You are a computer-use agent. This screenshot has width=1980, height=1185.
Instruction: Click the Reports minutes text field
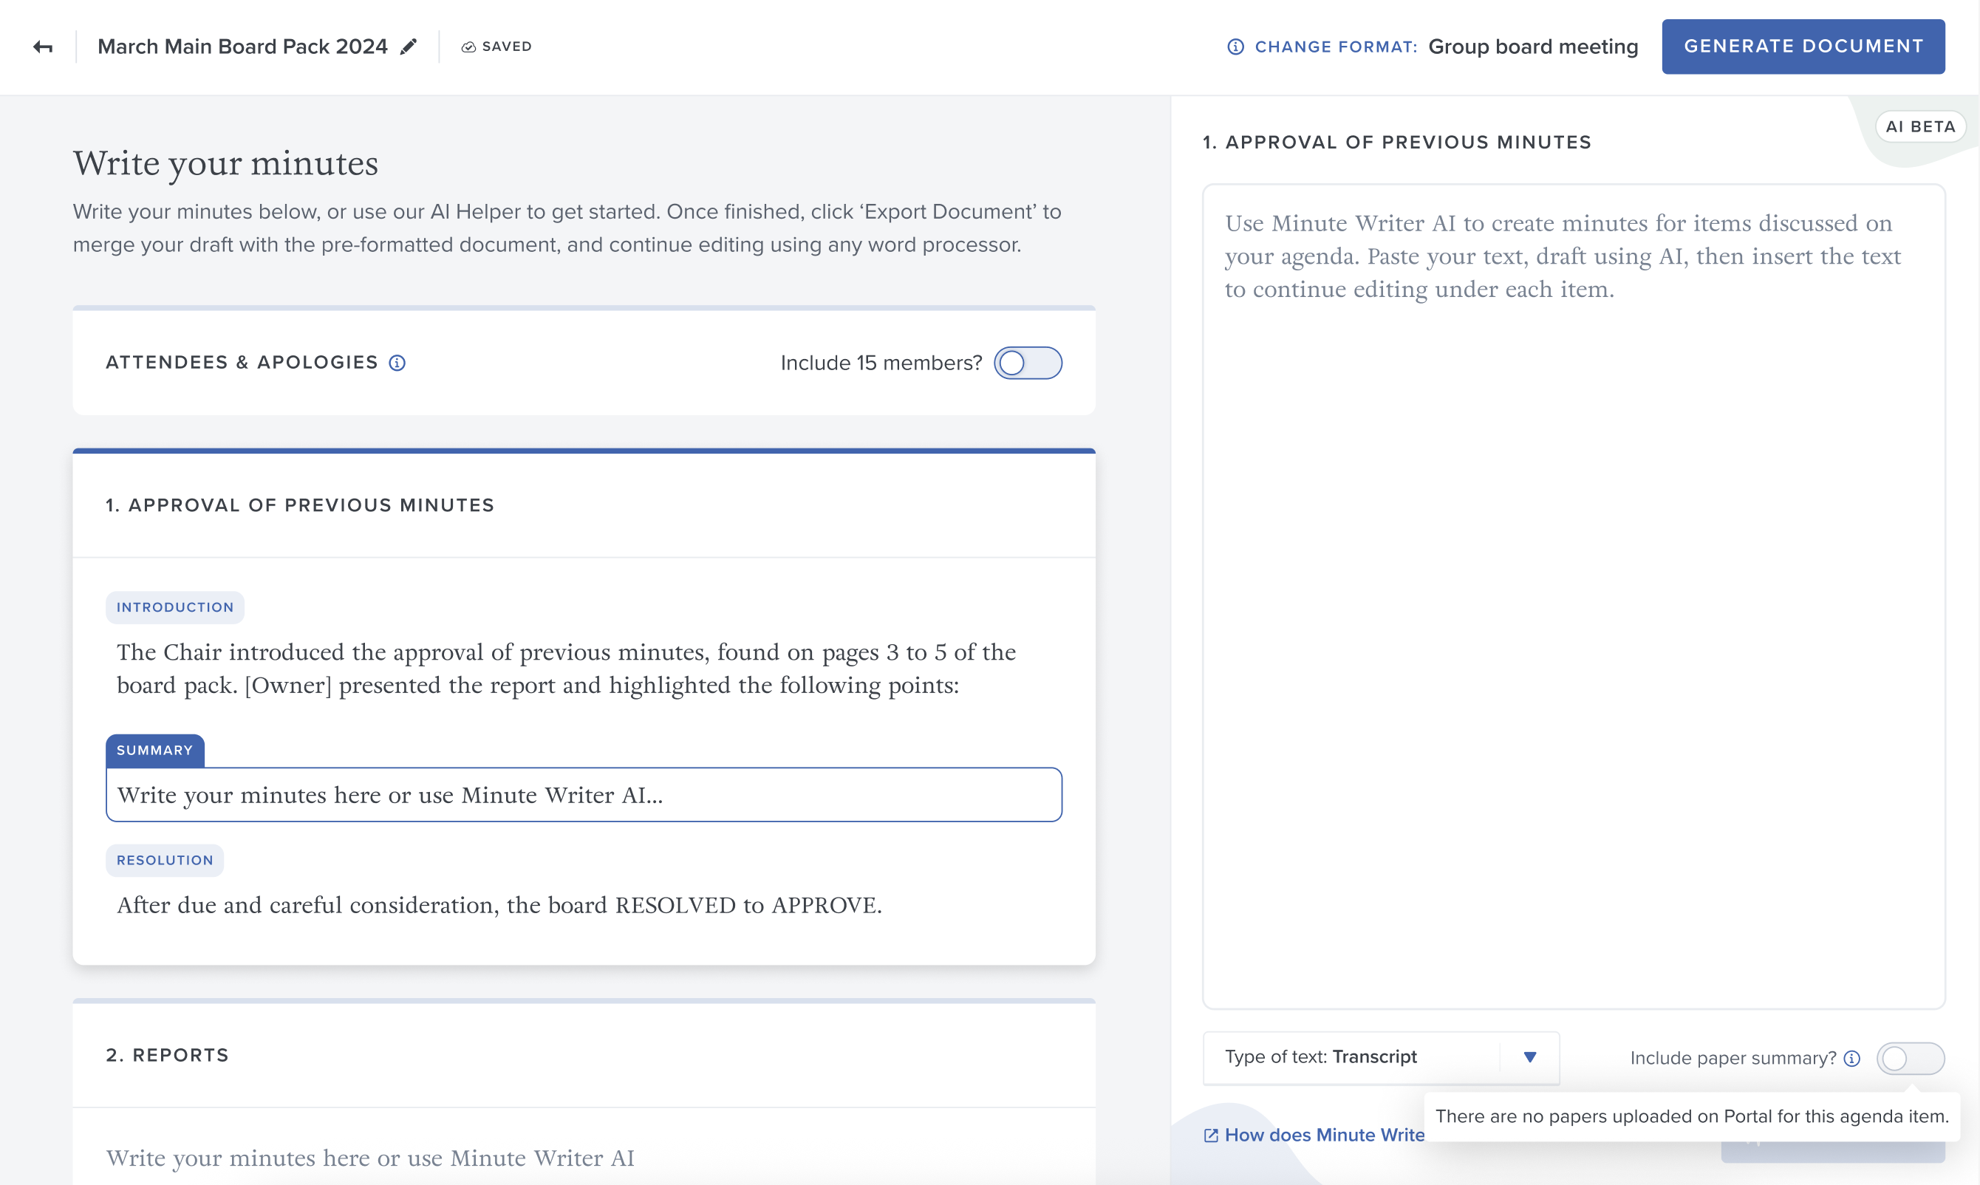tap(584, 1158)
